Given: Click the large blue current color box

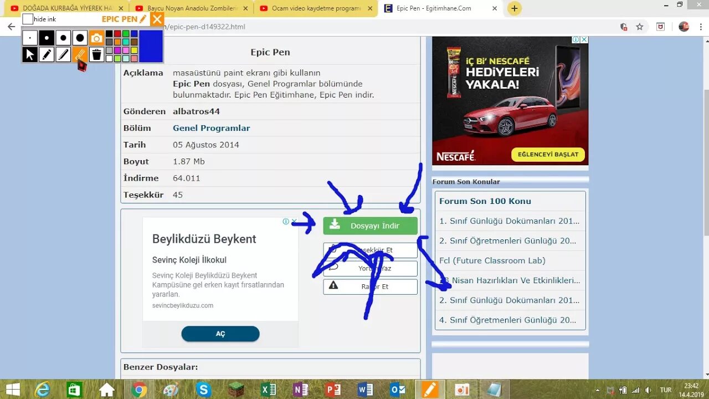Looking at the screenshot, I should [x=151, y=46].
